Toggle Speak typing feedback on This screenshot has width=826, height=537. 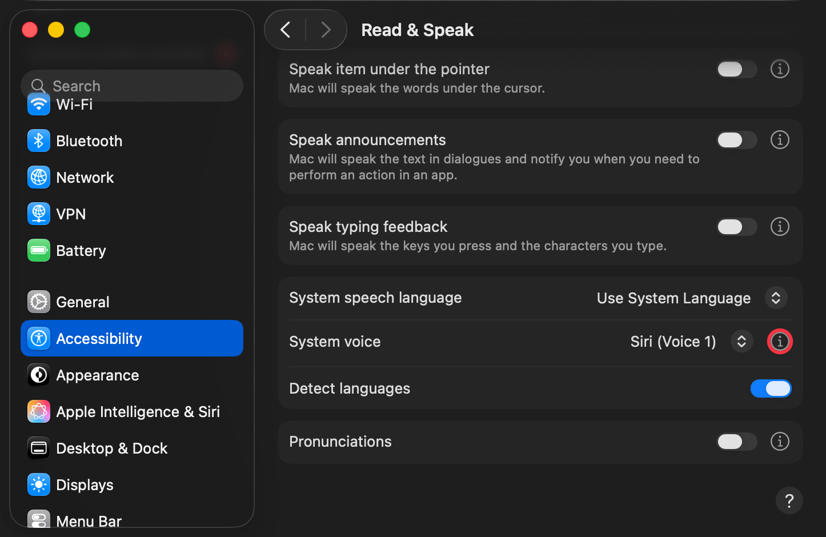tap(737, 227)
